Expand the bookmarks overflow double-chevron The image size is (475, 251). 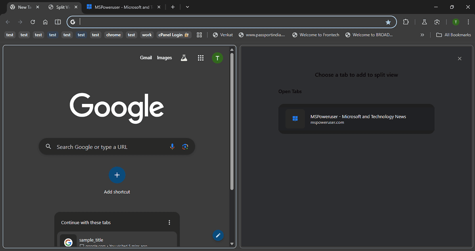coord(422,35)
